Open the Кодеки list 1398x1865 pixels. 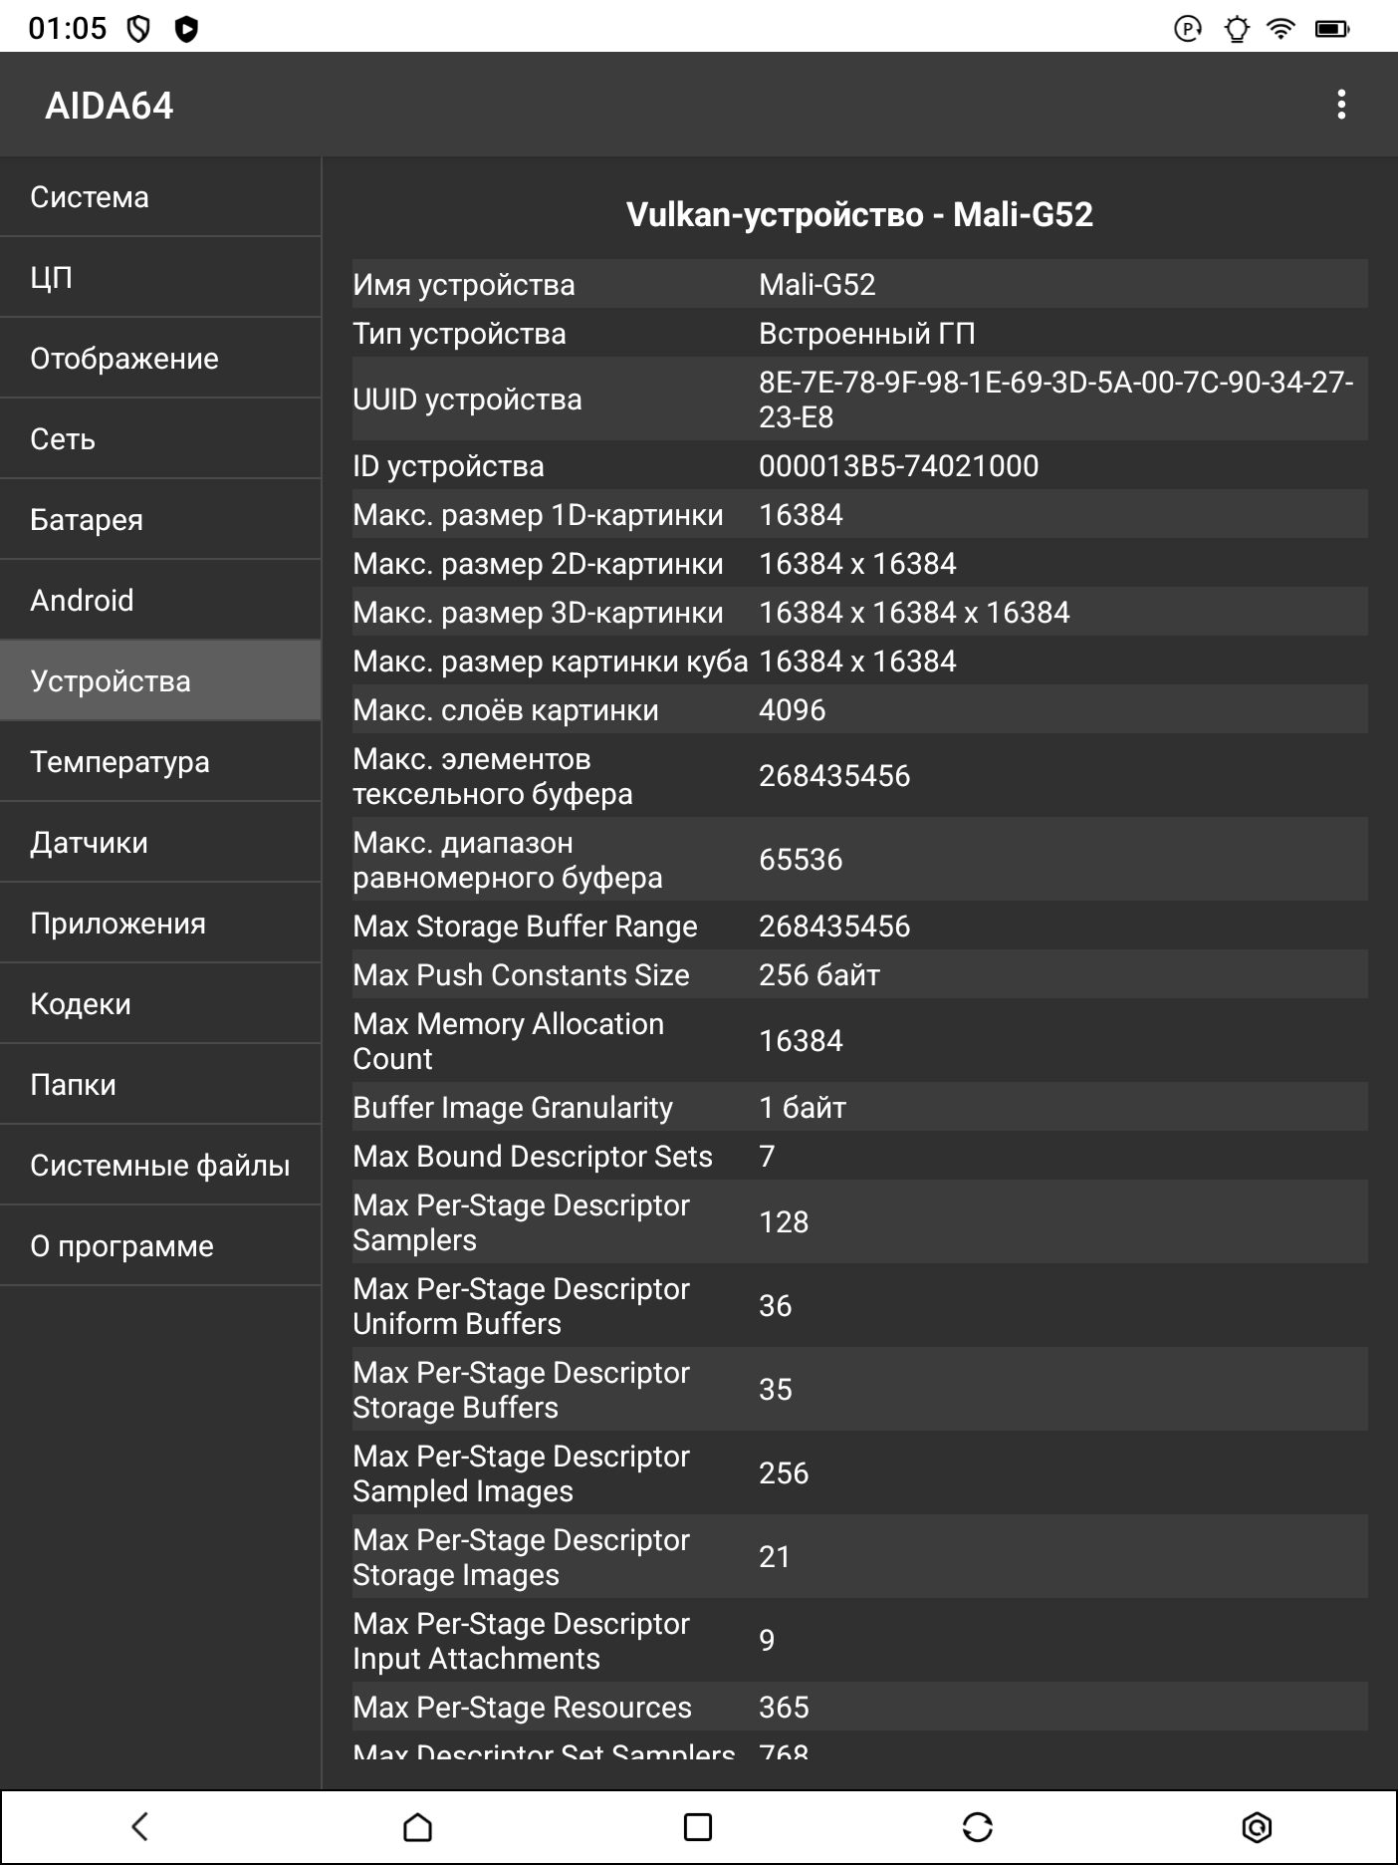click(160, 1004)
